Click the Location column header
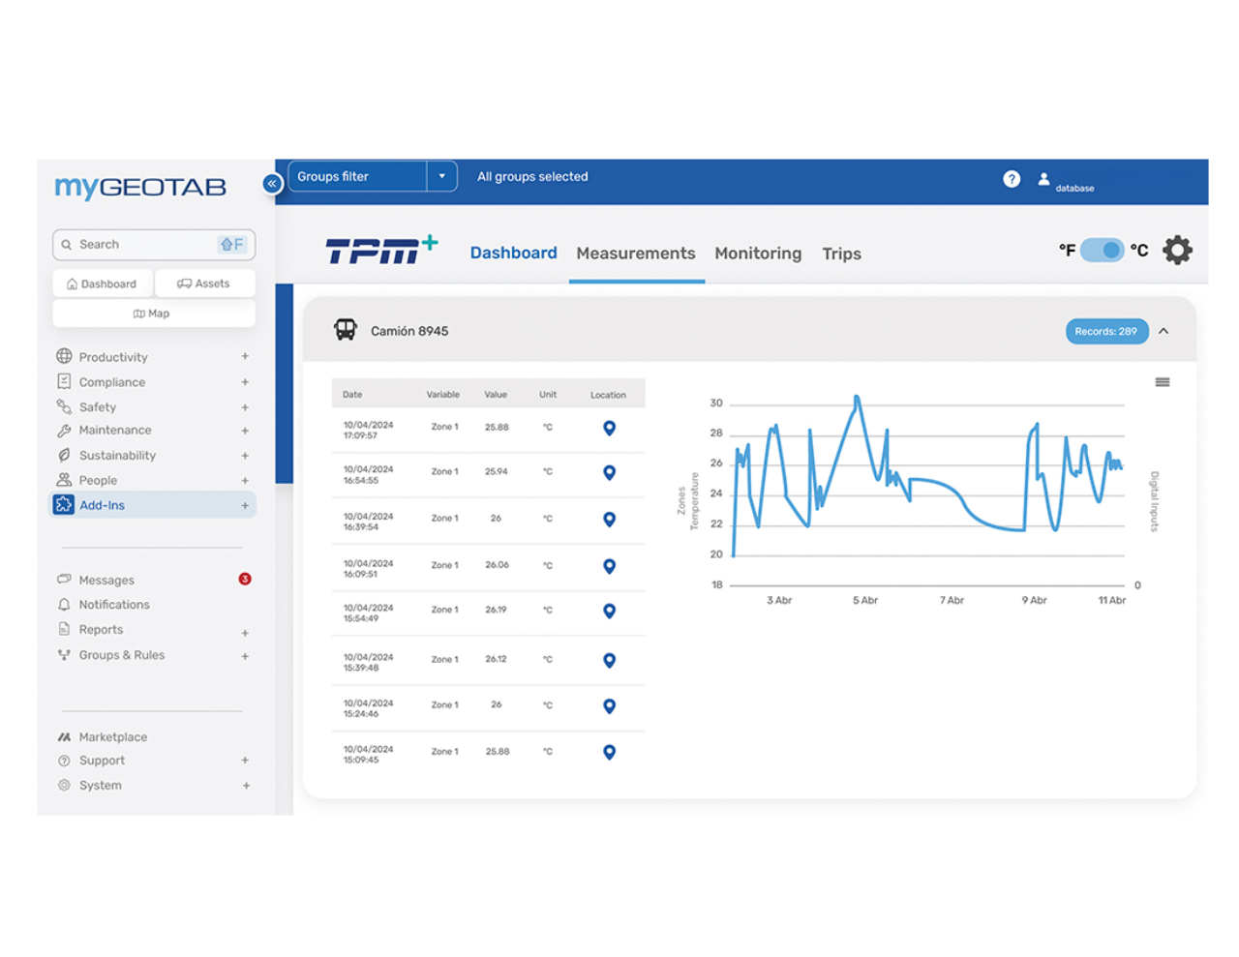 (x=608, y=395)
